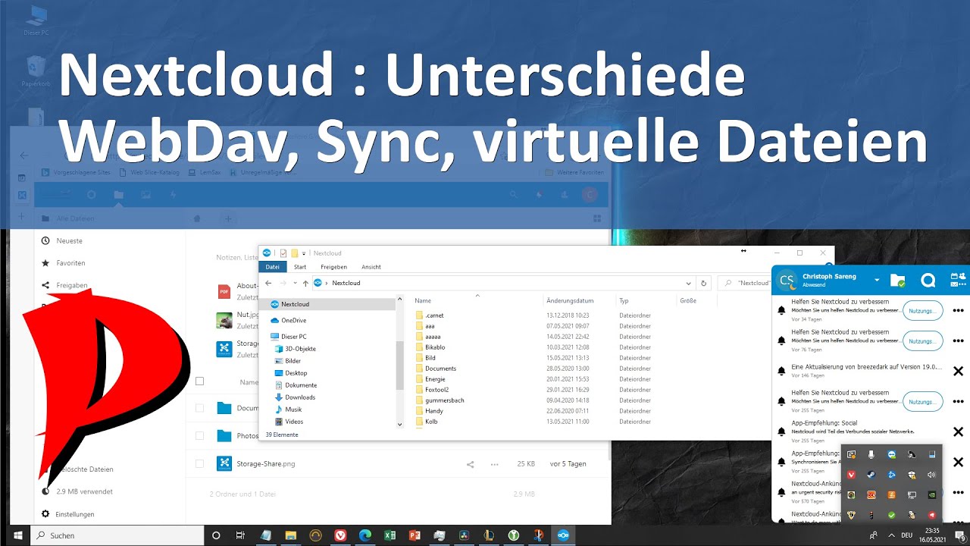
Task: Open the Ansicht ribbon tab
Action: pyautogui.click(x=371, y=267)
